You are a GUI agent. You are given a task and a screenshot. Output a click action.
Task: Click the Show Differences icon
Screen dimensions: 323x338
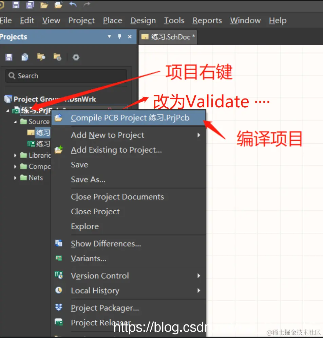pyautogui.click(x=59, y=243)
